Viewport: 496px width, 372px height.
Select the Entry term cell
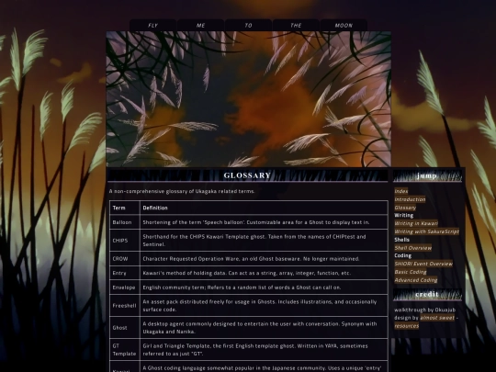pyautogui.click(x=125, y=273)
